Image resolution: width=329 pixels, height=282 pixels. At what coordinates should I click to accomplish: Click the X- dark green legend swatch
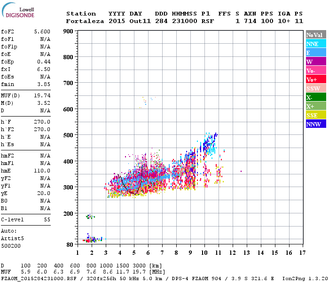(x=316, y=97)
